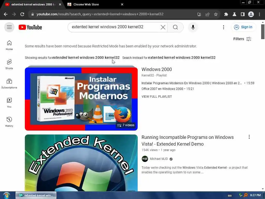
Task: Reload the YouTube results page
Action: pos(22,14)
